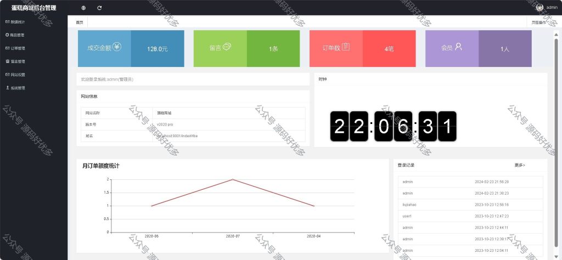Click the chart data point at 2020-04
The height and width of the screenshot is (260, 562).
313,206
